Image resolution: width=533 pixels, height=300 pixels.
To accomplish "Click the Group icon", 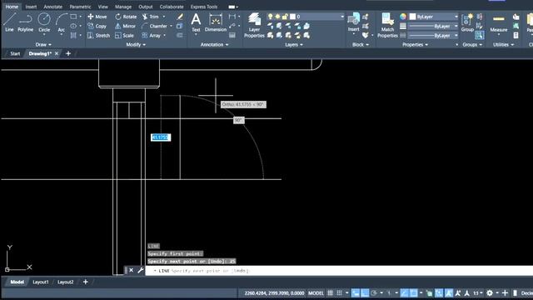I will (x=467, y=22).
